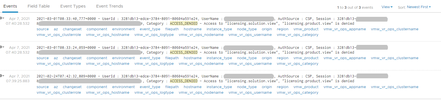
Task: Click 'vmw_vr_ops_nodename' in 2021-02-24T07:42:32 event
Action: point(201,92)
